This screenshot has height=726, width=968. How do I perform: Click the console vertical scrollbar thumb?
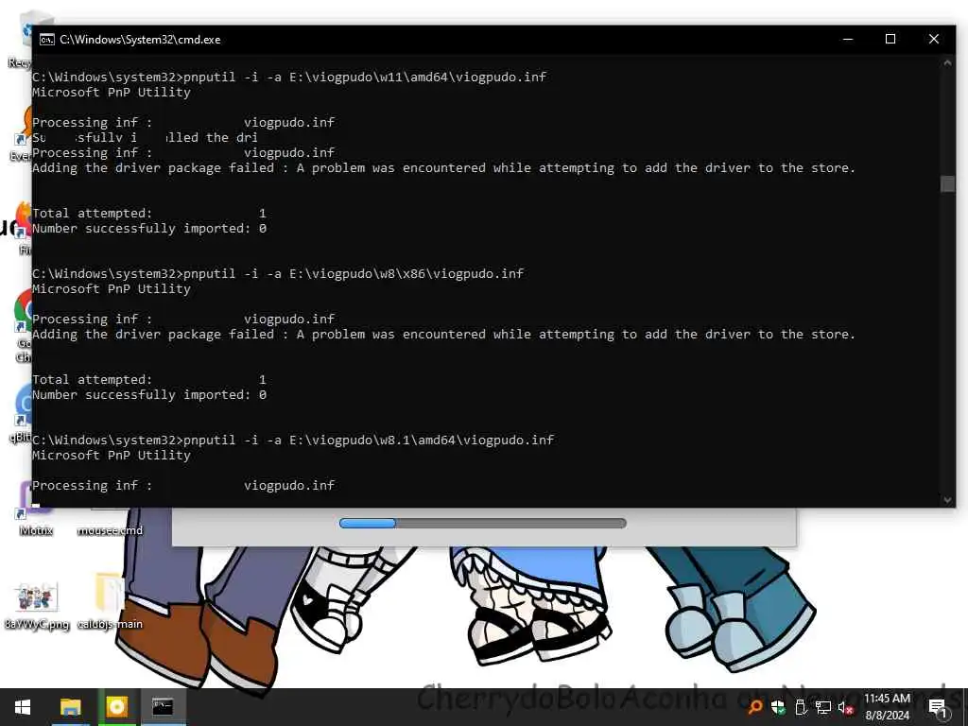point(947,184)
